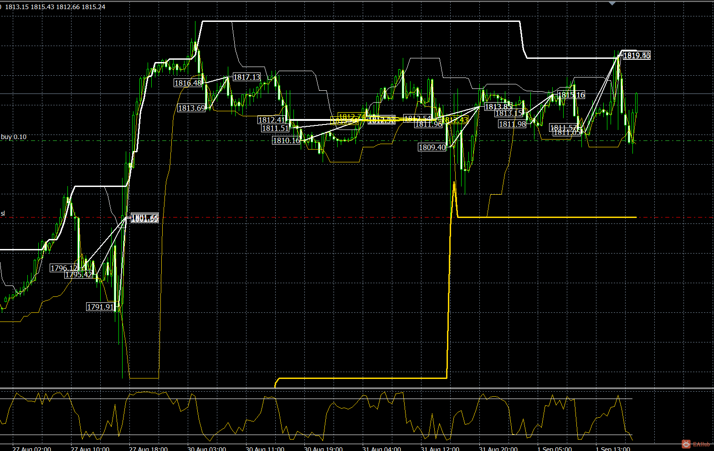Click the 1812.41 price label
The width and height of the screenshot is (714, 451).
pyautogui.click(x=272, y=120)
